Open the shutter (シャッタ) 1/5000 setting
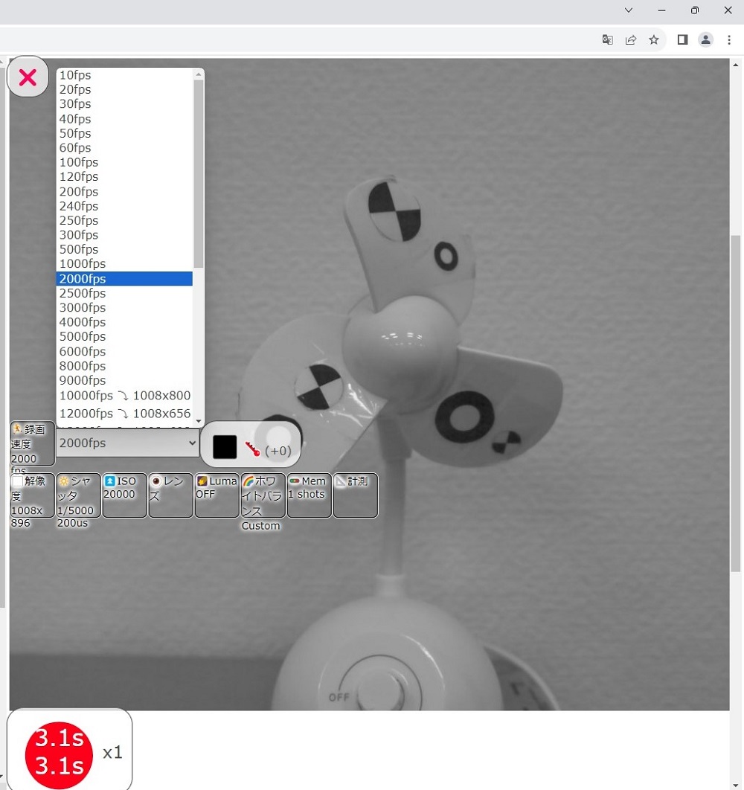 (78, 495)
